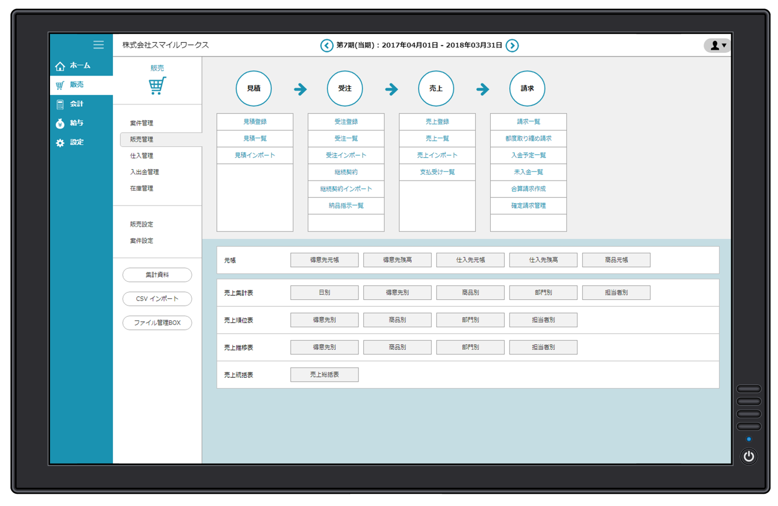Go to next fiscal period arrow
Screen dimensions: 778x506
coord(512,46)
